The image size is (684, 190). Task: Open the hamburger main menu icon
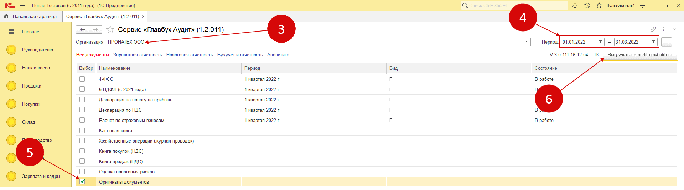(22, 5)
